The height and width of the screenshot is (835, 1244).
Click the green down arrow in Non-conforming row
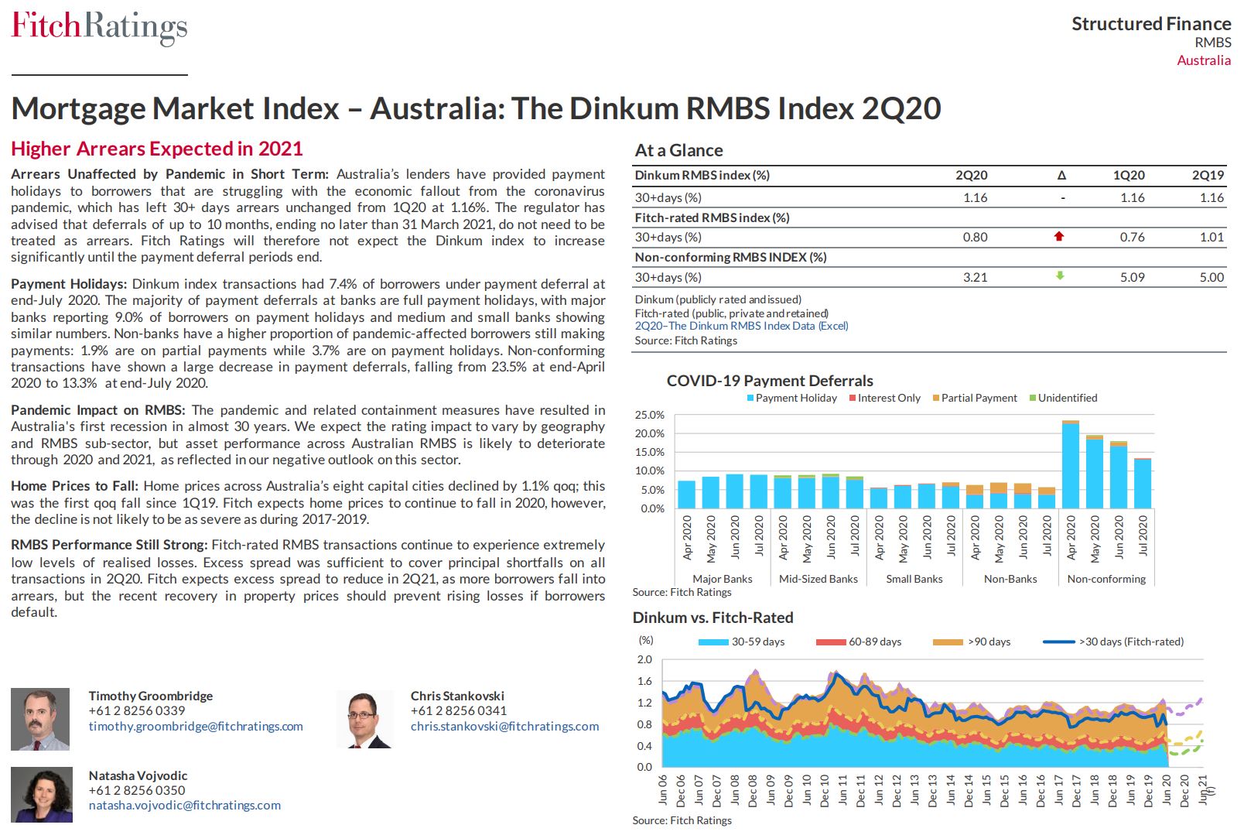tap(1060, 275)
